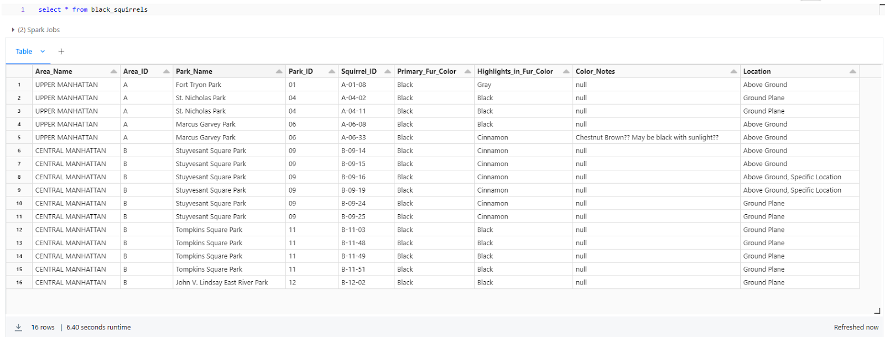Image resolution: width=885 pixels, height=337 pixels.
Task: Expand the (2) Spark Jobs section
Action: point(36,30)
